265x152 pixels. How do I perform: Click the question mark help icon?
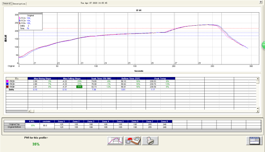[x=261, y=2]
